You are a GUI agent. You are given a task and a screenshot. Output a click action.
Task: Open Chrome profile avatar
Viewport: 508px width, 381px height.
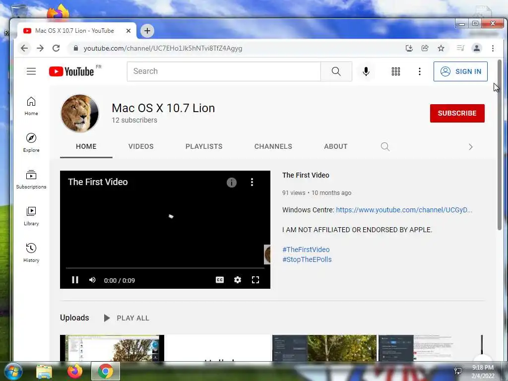point(477,48)
